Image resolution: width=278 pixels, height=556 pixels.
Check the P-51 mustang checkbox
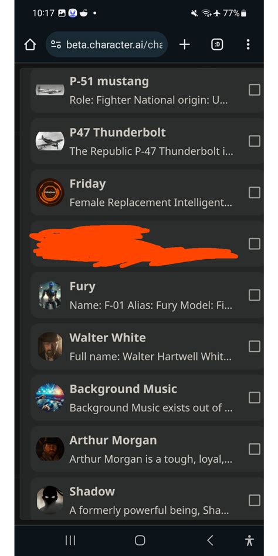tap(254, 90)
